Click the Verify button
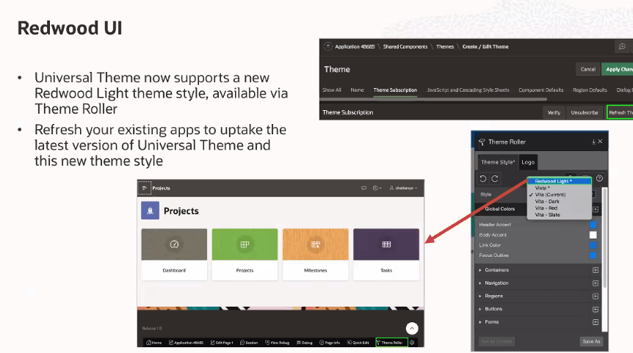This screenshot has width=633, height=353. 554,112
